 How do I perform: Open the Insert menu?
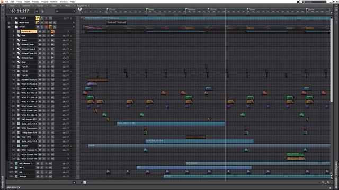click(27, 2)
